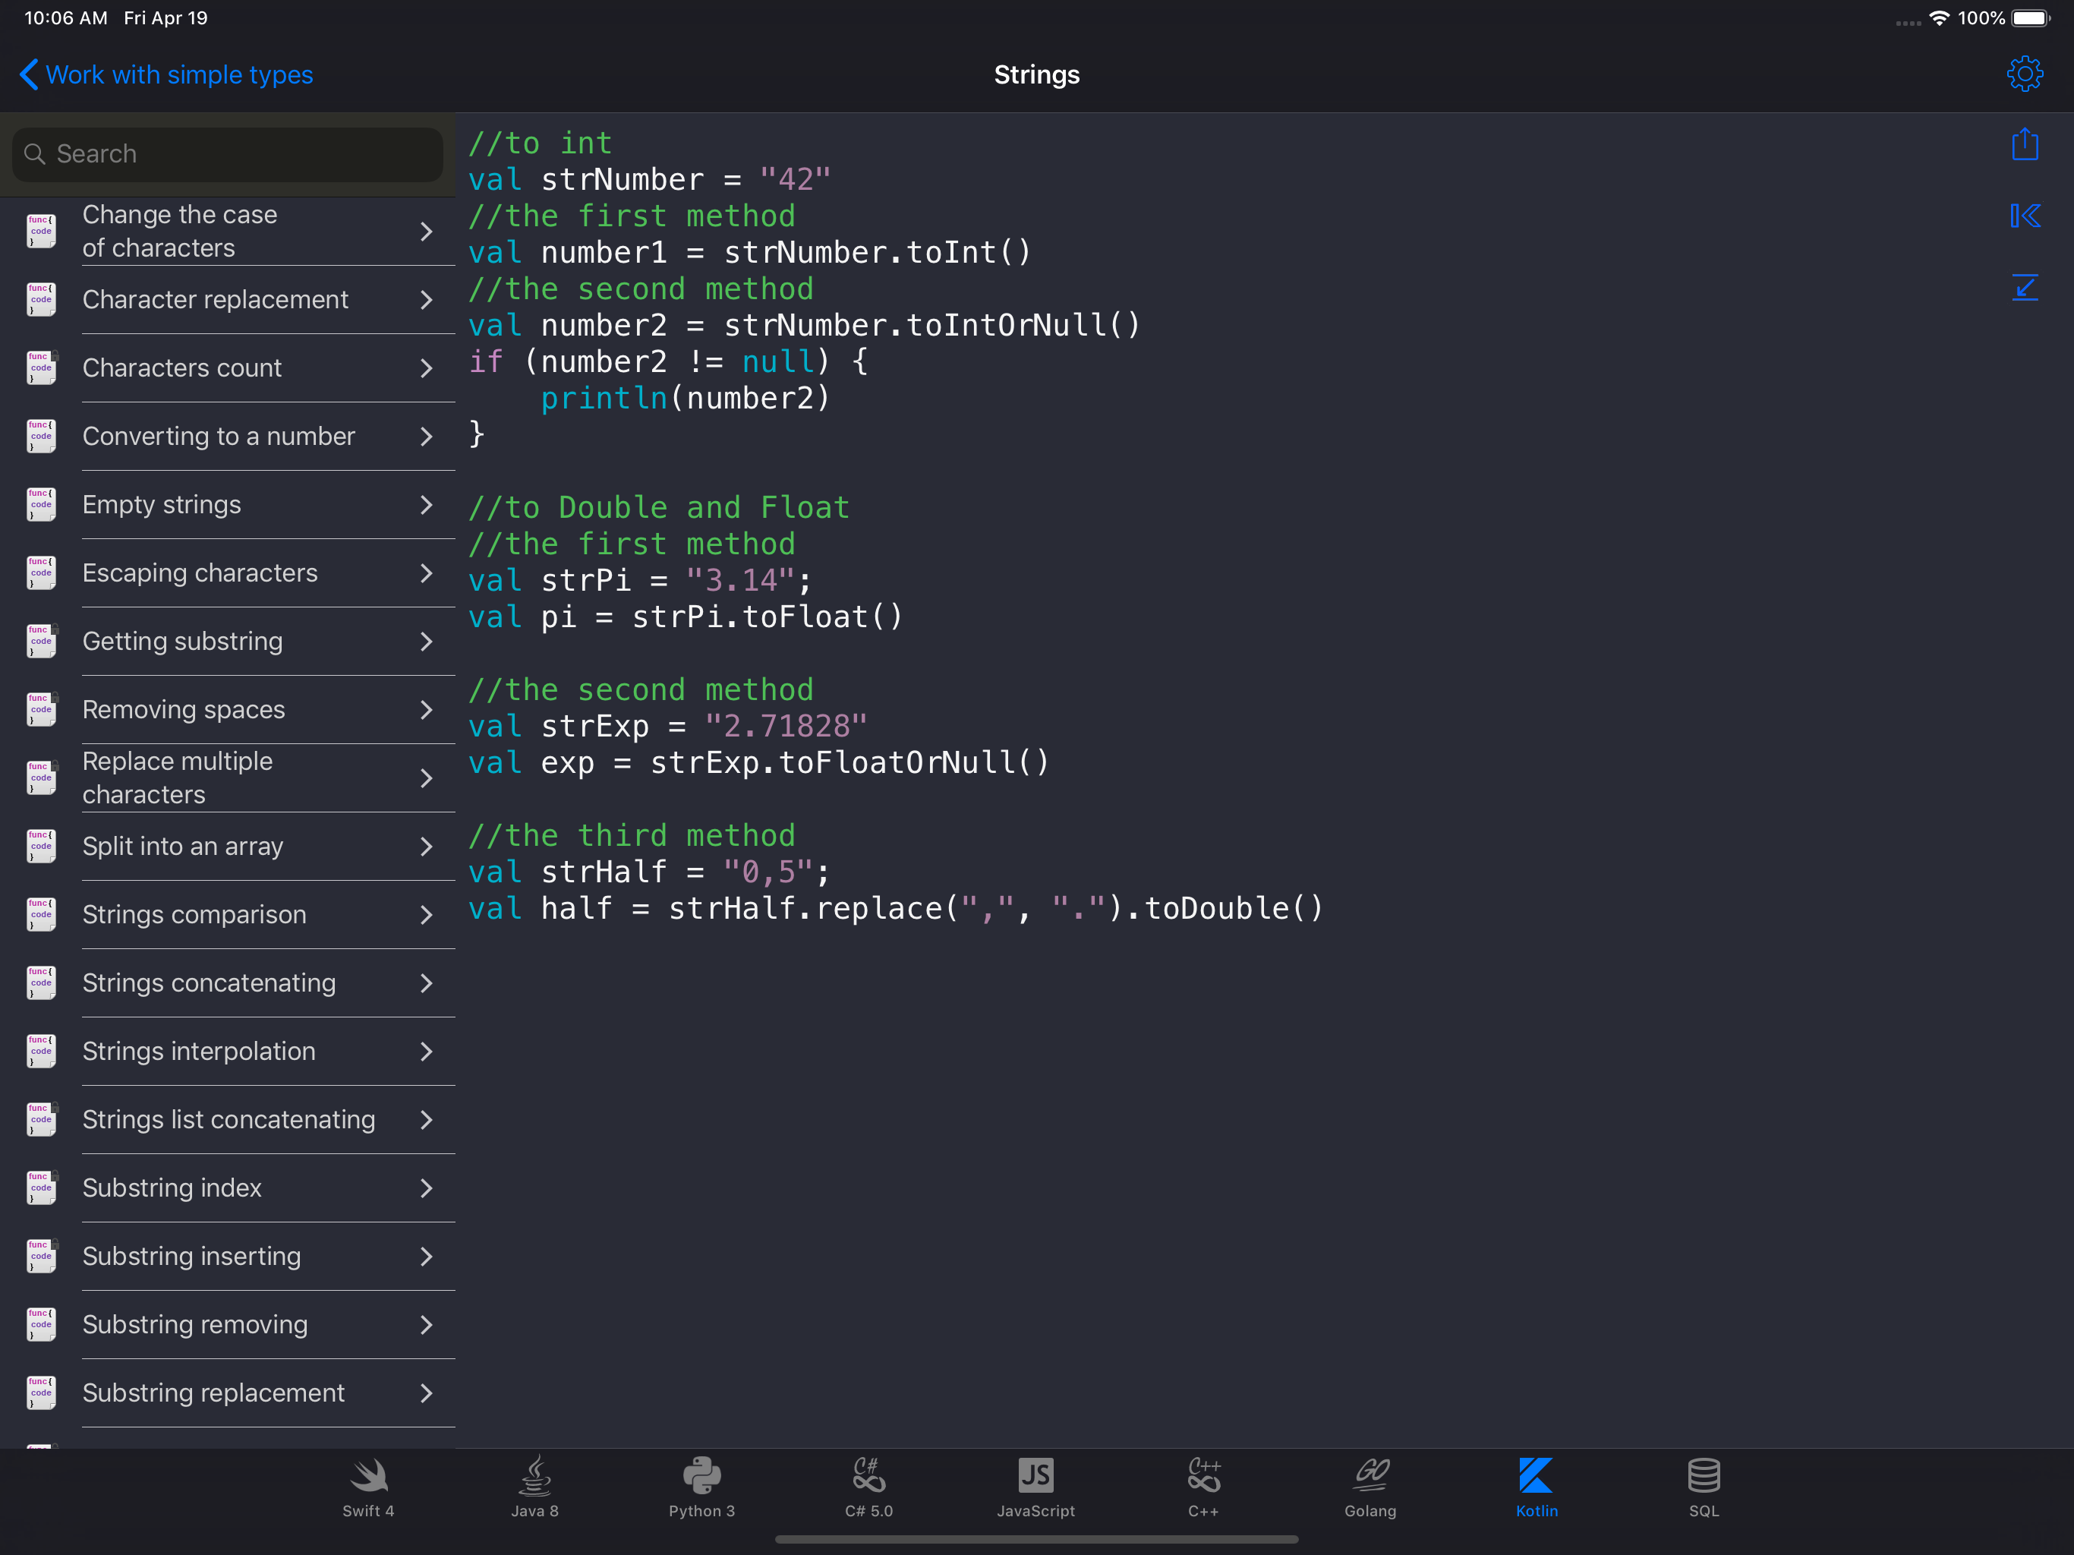Click the shrink arrow icon

pos(2025,287)
